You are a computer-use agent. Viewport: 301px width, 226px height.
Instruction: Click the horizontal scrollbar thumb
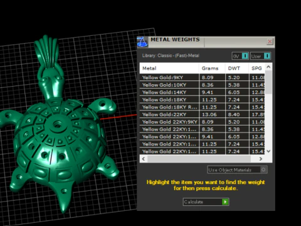click(199, 159)
